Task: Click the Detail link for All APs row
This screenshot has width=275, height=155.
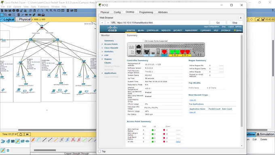Action: (x=178, y=142)
